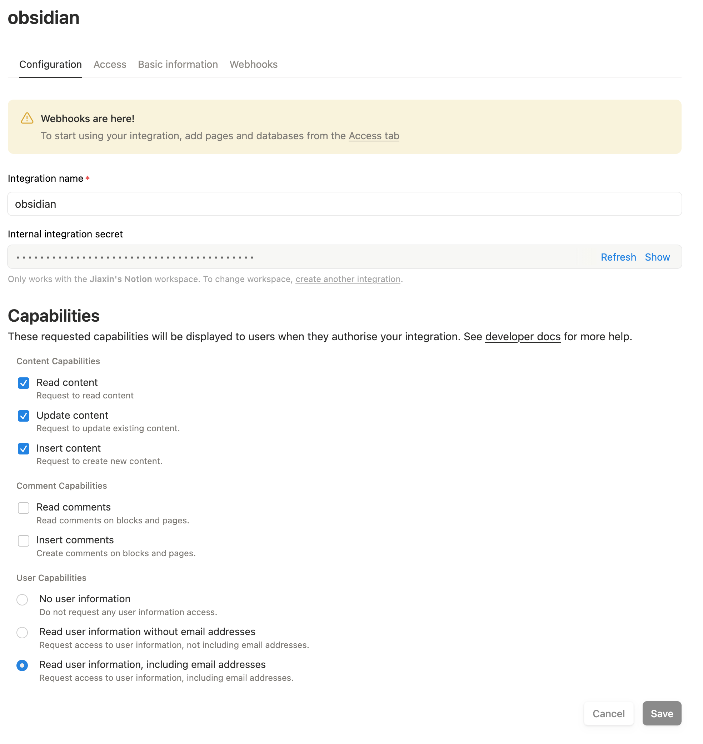Disable the Update content capability
Viewport: 703px width, 744px height.
[x=23, y=416]
